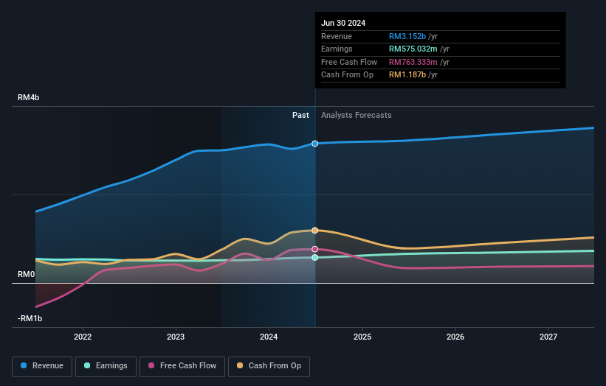Click the 2026 x-axis label

tap(455, 337)
